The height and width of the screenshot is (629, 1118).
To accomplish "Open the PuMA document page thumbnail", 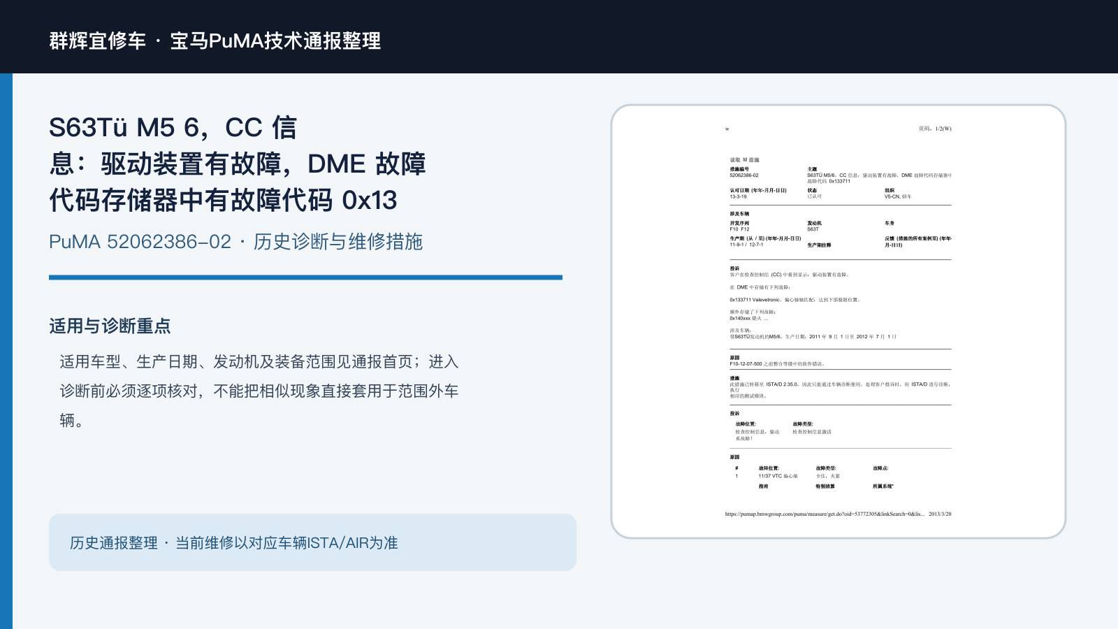I will point(838,321).
